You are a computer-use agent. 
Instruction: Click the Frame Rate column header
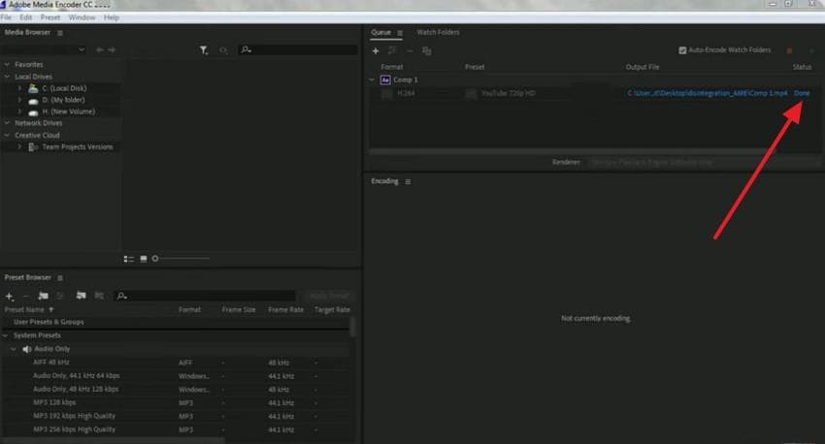tap(285, 310)
